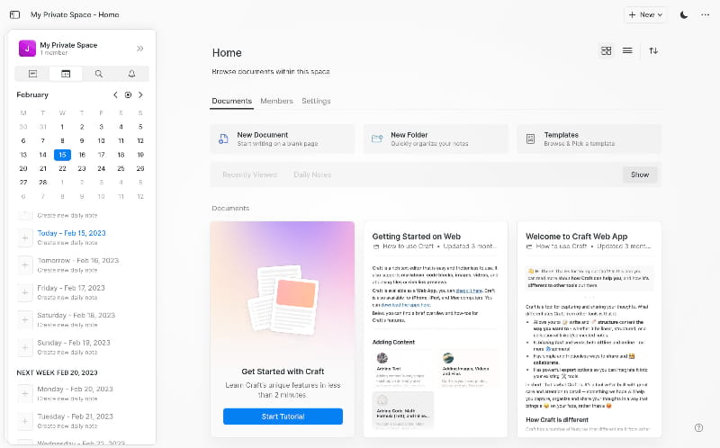Create a New Folder

coord(436,139)
